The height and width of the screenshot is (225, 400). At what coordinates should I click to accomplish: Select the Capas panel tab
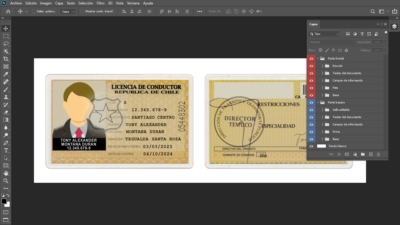pos(313,24)
